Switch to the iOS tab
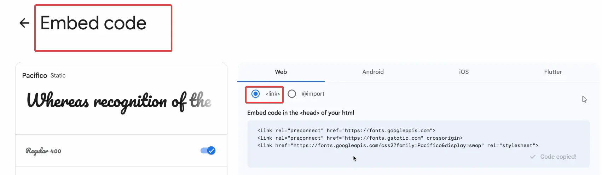Viewport: 602px width, 175px height. click(464, 72)
